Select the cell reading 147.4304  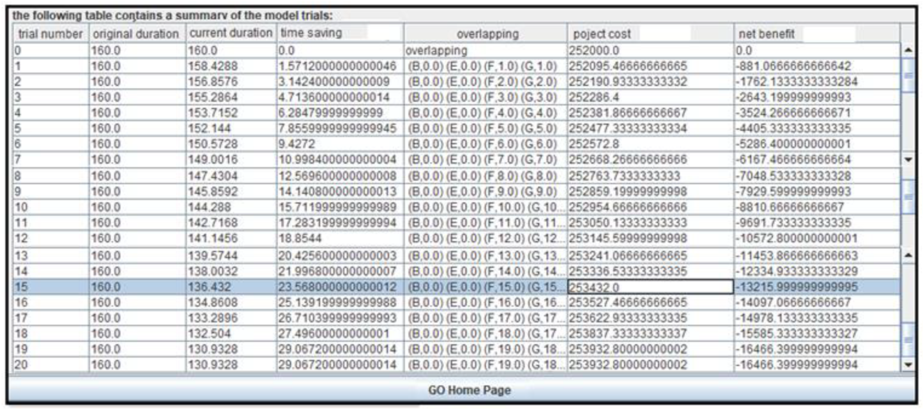[231, 176]
